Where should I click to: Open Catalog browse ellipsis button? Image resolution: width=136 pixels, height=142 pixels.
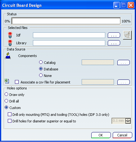click(x=124, y=62)
